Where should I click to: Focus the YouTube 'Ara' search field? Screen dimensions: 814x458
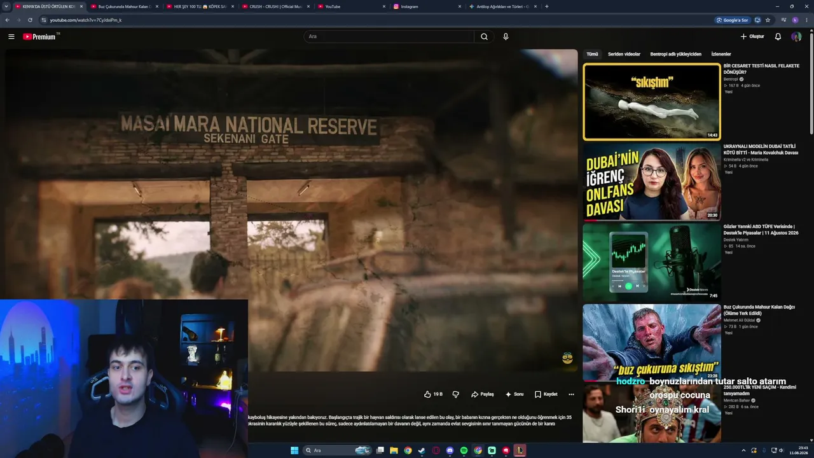(x=389, y=37)
